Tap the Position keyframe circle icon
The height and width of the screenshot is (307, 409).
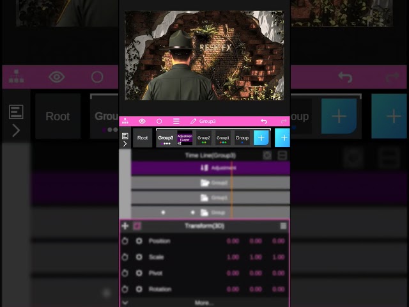139,240
